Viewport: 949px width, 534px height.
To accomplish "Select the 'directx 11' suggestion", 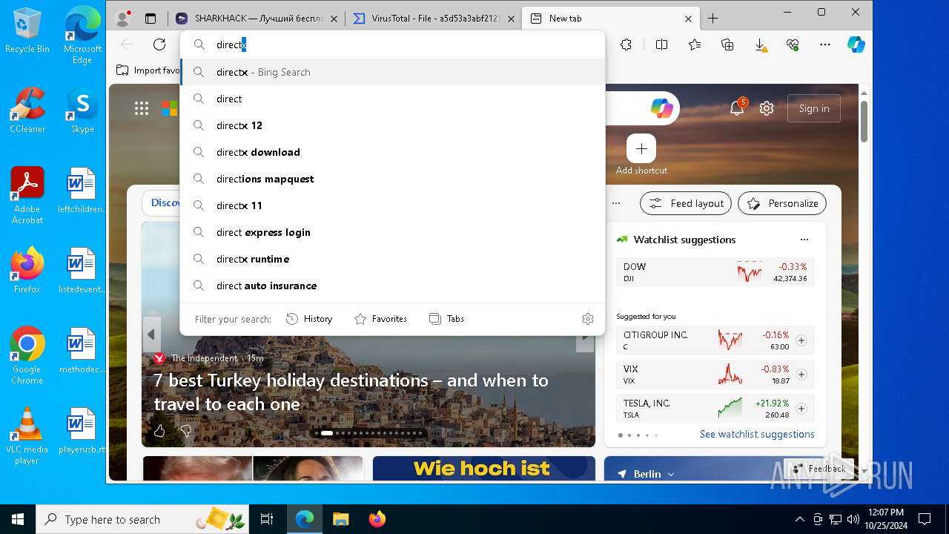I will [392, 205].
